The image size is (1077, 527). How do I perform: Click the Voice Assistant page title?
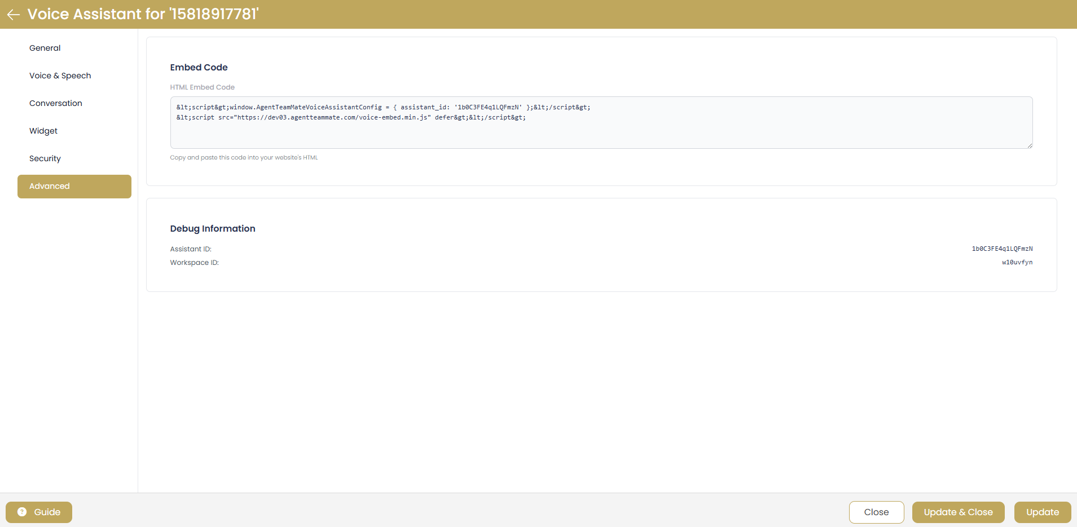(x=143, y=14)
